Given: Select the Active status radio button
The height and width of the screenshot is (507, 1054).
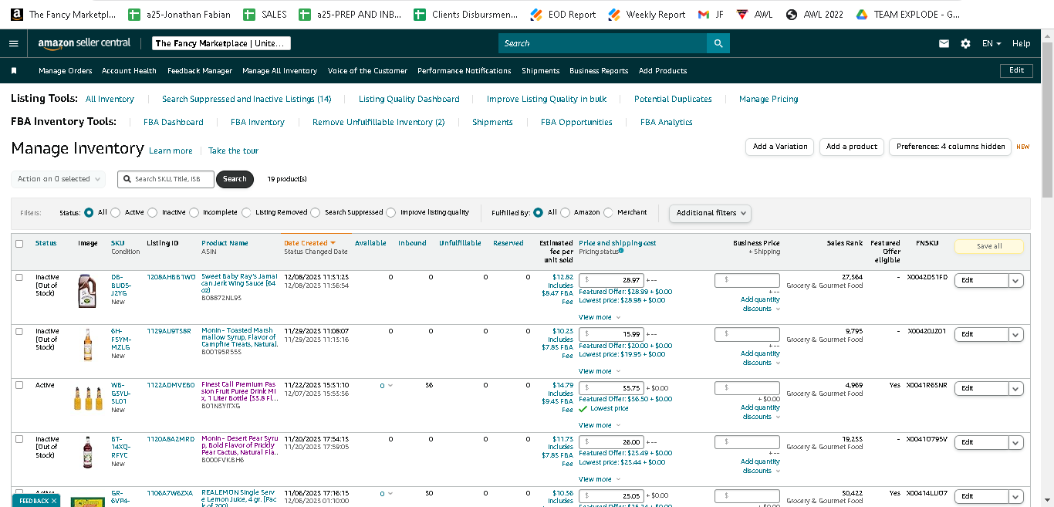Looking at the screenshot, I should (117, 212).
